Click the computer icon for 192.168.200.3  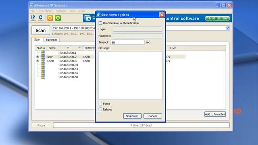43,61
